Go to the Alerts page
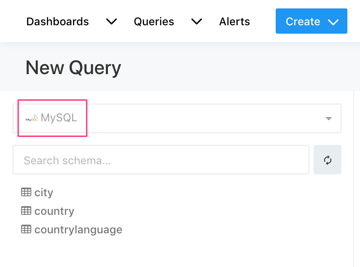 coord(234,21)
